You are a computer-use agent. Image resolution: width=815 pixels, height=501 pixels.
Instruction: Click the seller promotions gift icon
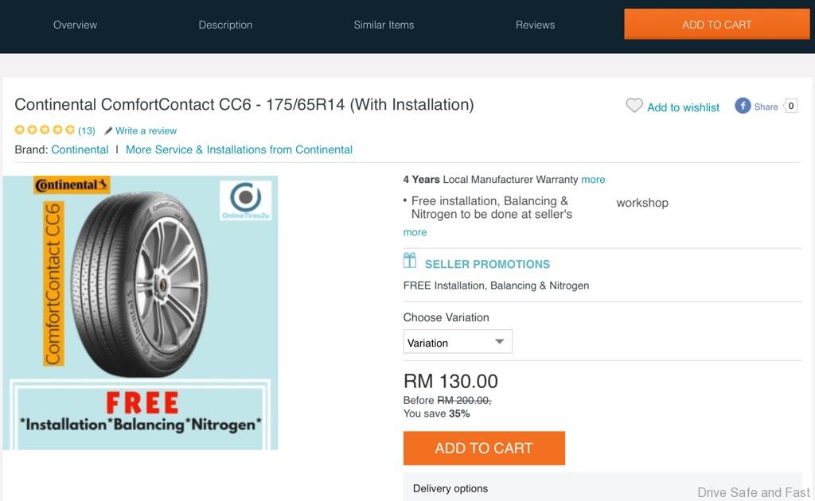click(410, 260)
